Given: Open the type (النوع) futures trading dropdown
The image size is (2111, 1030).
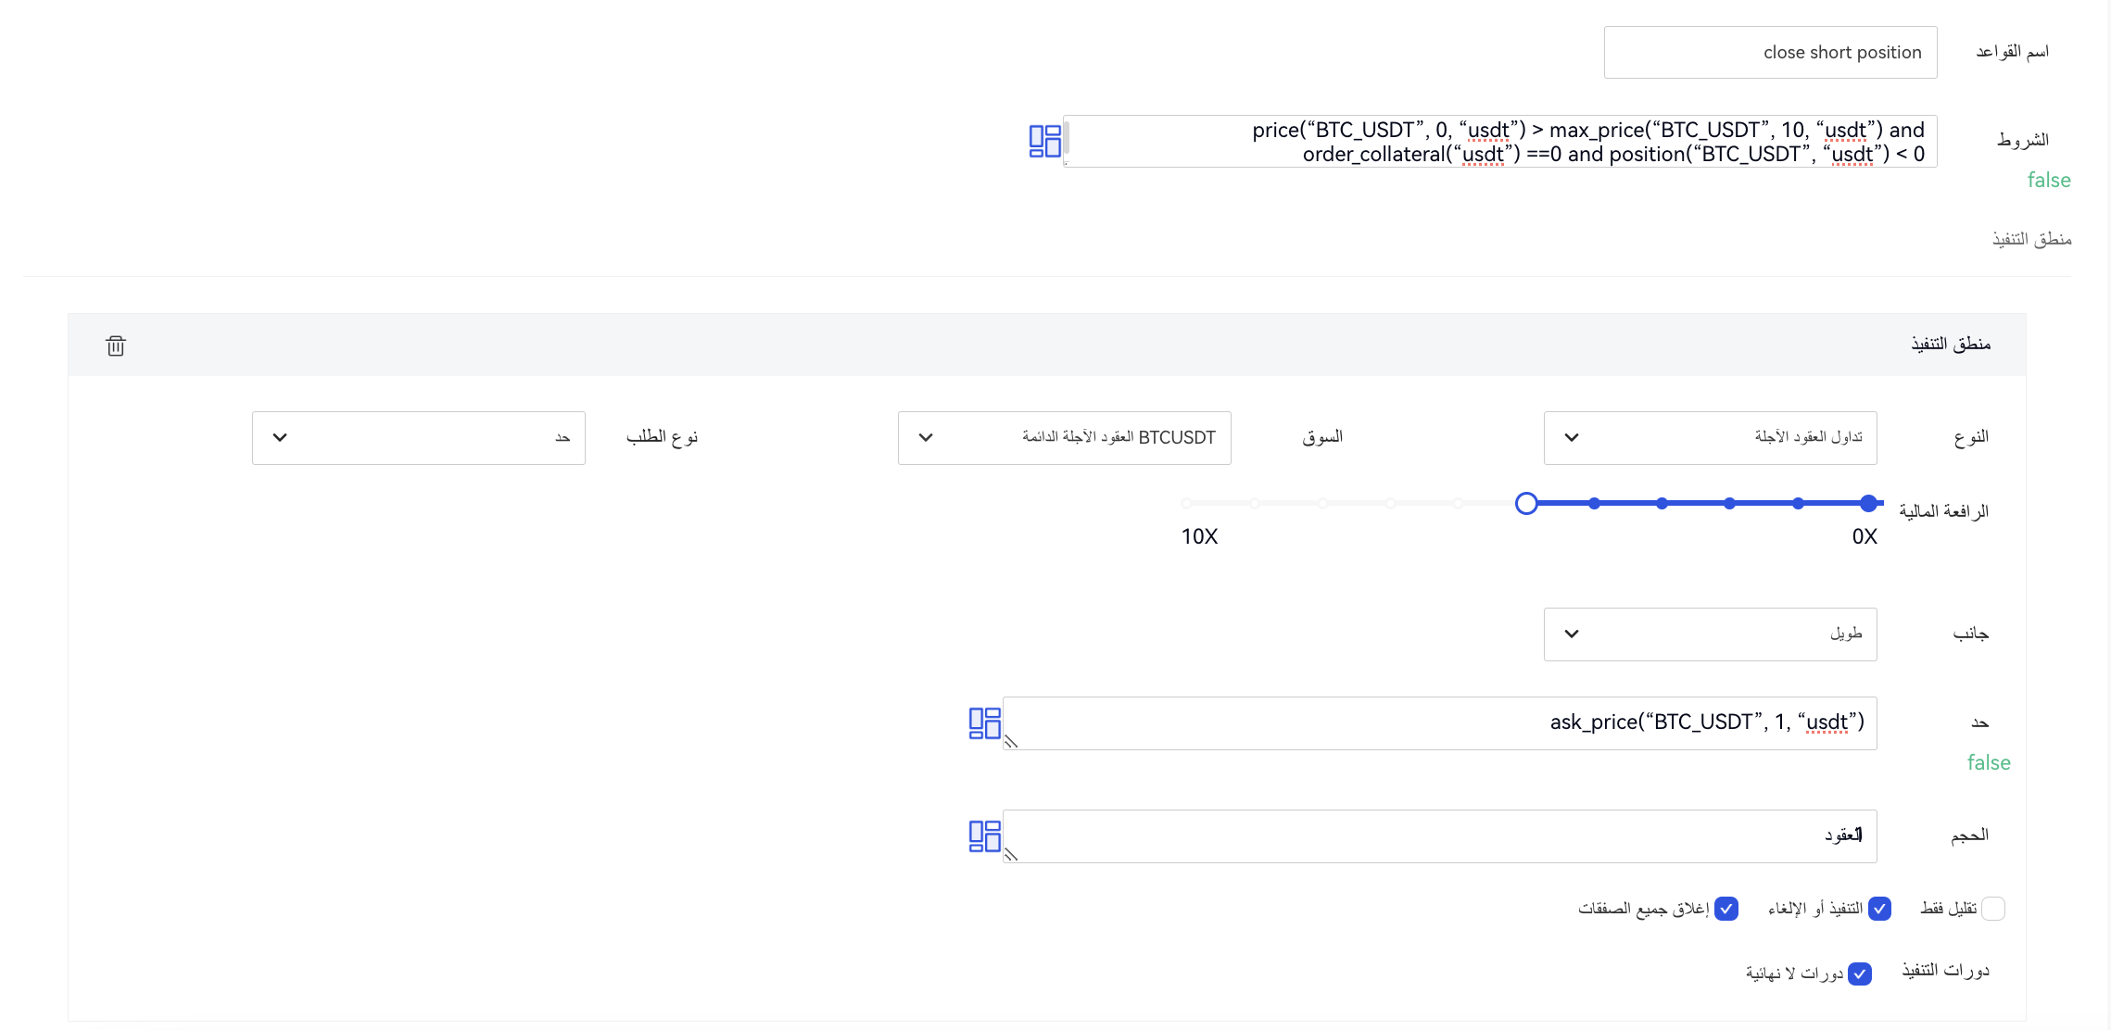Looking at the screenshot, I should [x=1710, y=438].
